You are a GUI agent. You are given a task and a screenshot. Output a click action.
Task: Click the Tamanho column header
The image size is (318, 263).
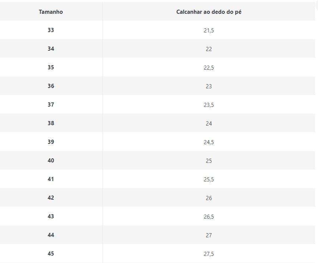pos(51,12)
